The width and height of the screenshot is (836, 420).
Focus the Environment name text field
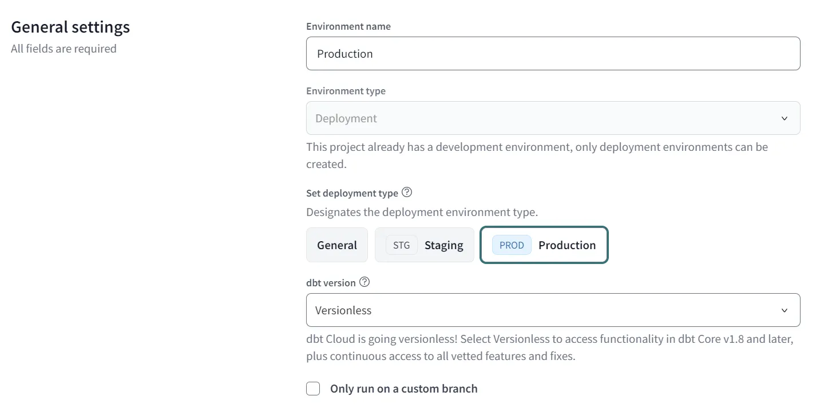tap(553, 54)
